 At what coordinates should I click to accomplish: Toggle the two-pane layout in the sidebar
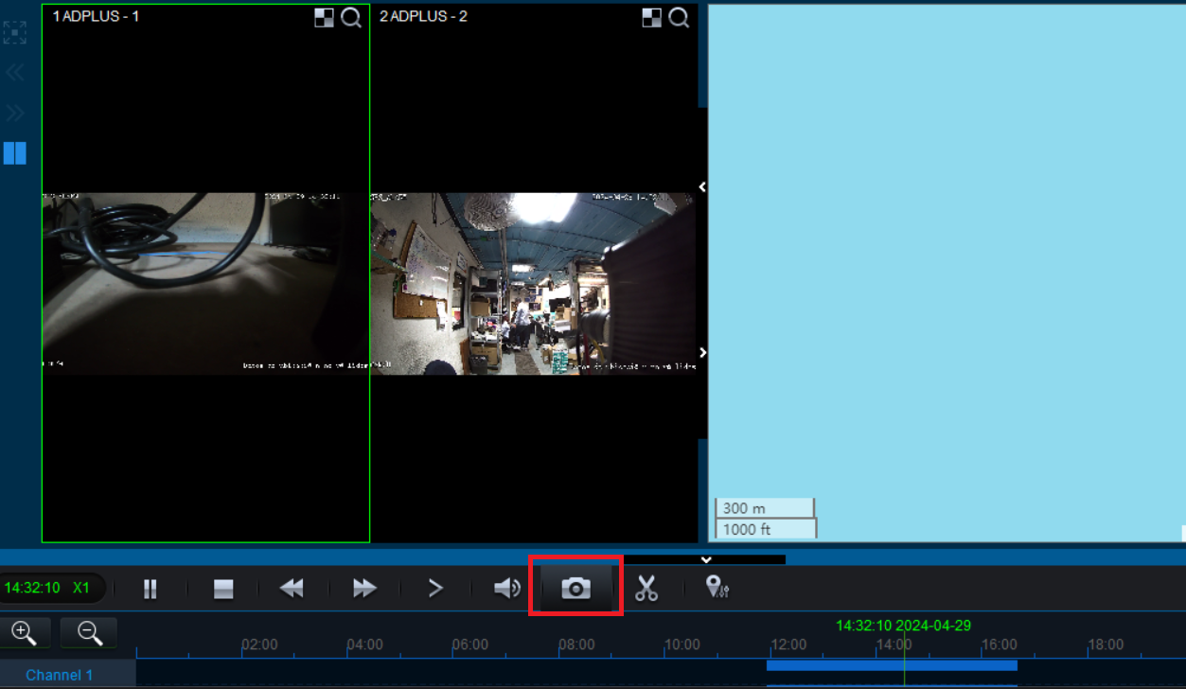point(14,153)
